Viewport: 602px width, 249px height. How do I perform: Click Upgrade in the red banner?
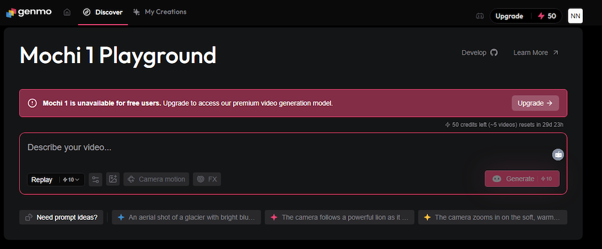[535, 103]
